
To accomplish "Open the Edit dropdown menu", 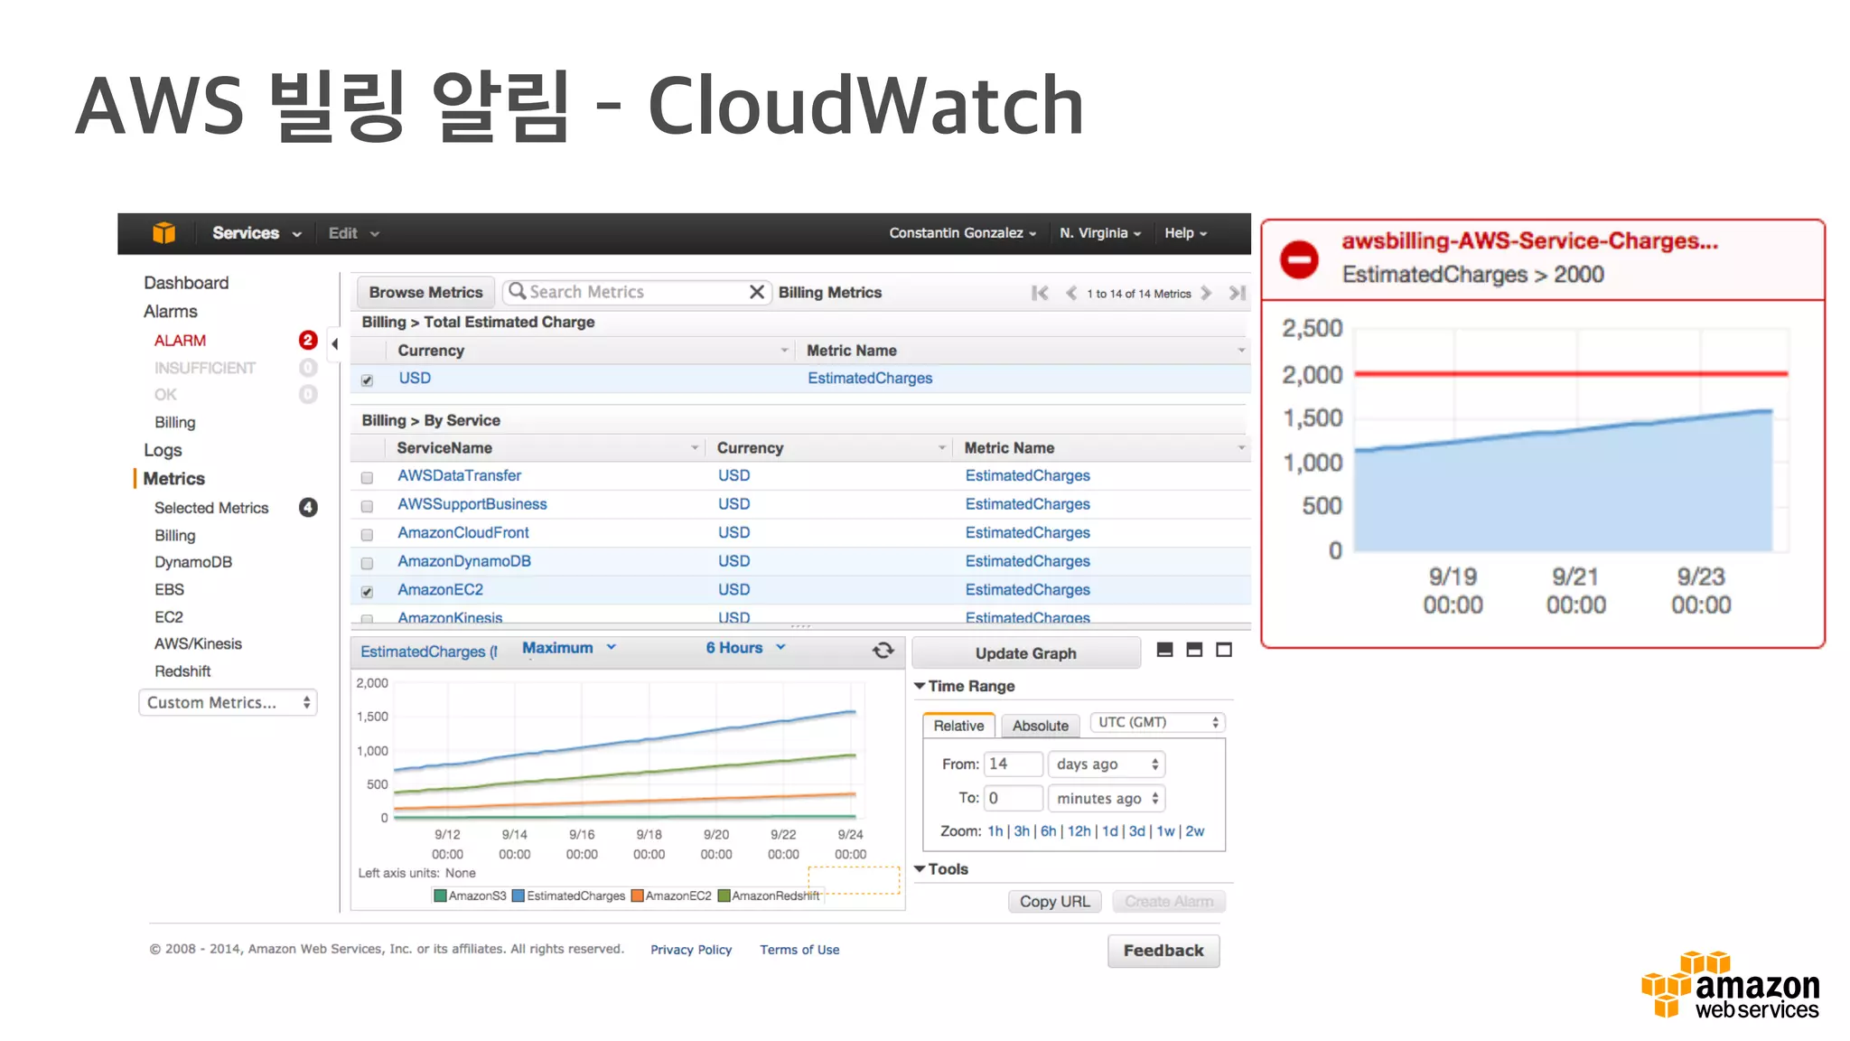I will click(x=354, y=233).
